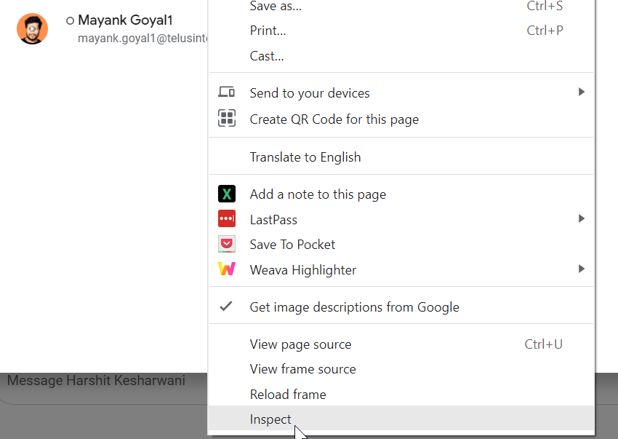Click the Message Harshit Kesharwani input field
Screen dimensions: 618x439
click(x=102, y=381)
